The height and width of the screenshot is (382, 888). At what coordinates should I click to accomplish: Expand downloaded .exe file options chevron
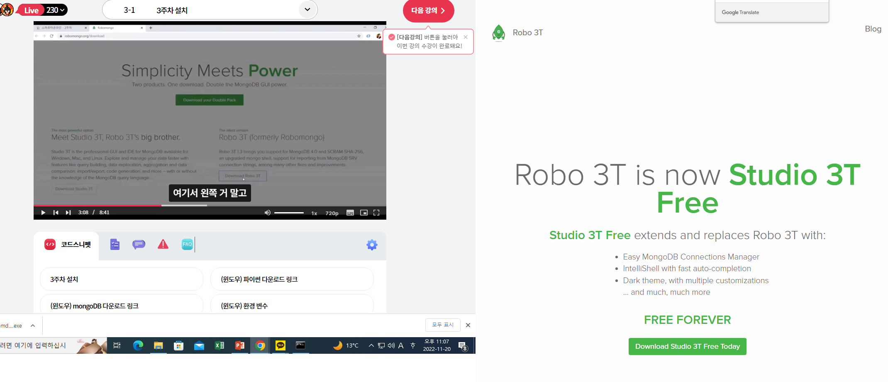pyautogui.click(x=33, y=326)
